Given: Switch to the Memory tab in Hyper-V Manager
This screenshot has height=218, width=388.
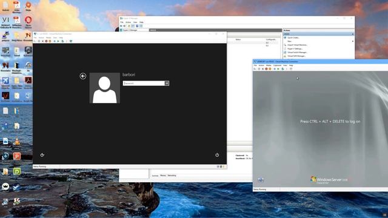Looking at the screenshot, I should point(163,176).
